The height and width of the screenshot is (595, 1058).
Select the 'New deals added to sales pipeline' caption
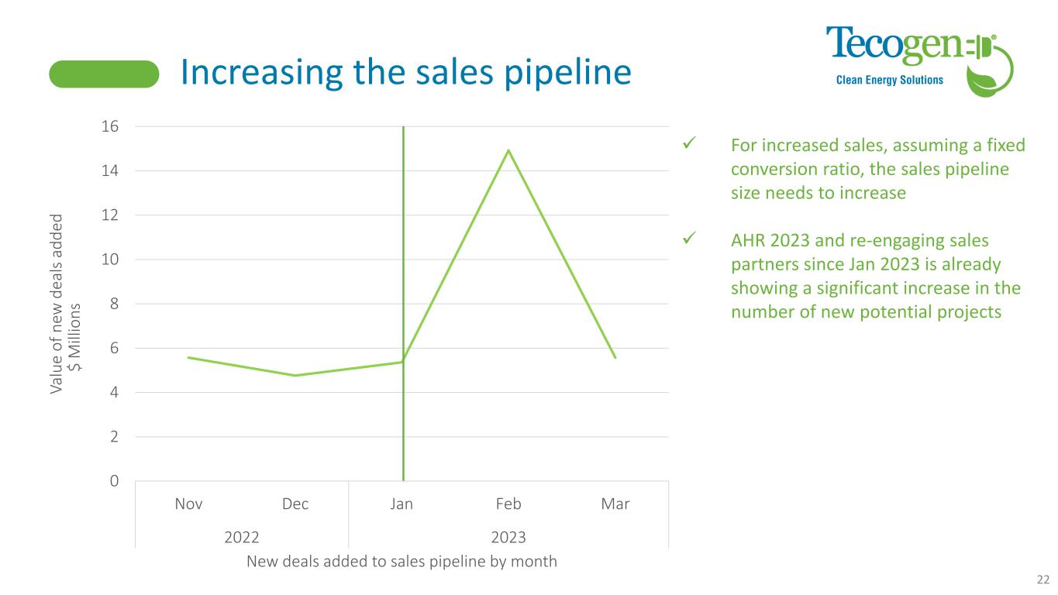click(401, 562)
